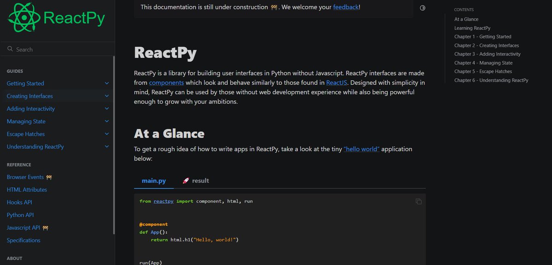Click the ABOUT sidebar caption
The image size is (552, 265).
tap(14, 258)
